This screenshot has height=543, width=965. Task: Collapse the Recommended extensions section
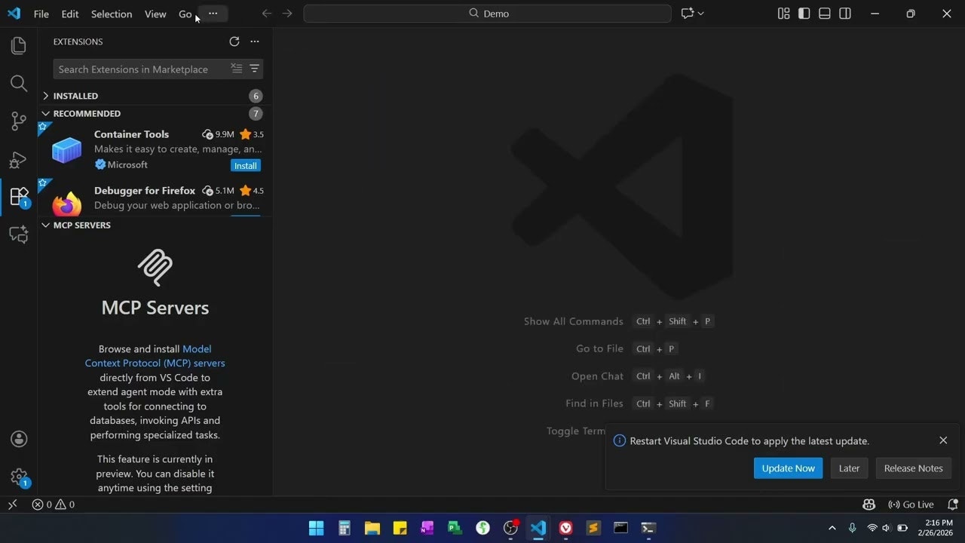pyautogui.click(x=46, y=113)
